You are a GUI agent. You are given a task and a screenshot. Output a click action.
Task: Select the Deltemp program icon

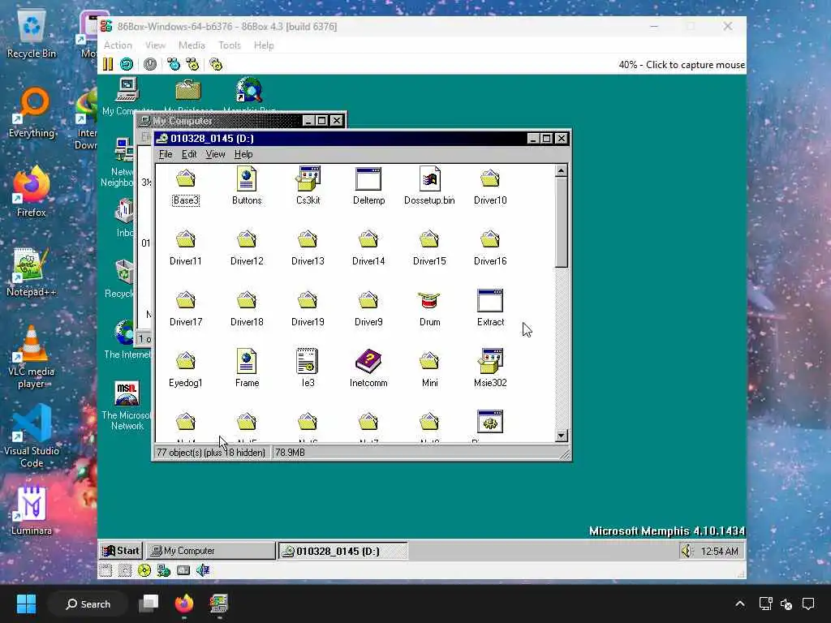pyautogui.click(x=369, y=187)
